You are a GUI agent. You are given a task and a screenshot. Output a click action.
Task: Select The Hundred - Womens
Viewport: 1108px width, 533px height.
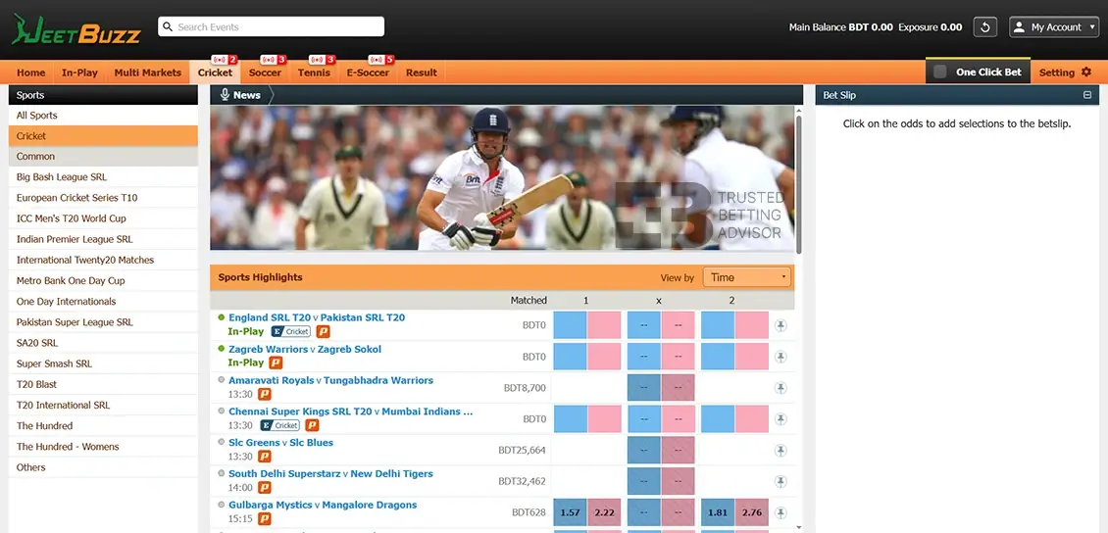tap(103, 446)
